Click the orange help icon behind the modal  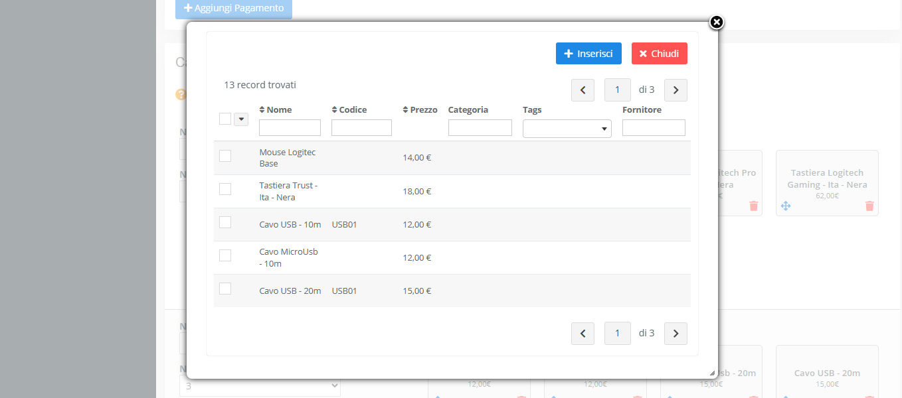tap(181, 95)
